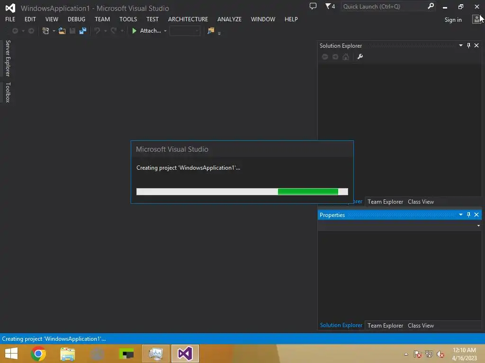Open Windows Start button

pyautogui.click(x=11, y=354)
